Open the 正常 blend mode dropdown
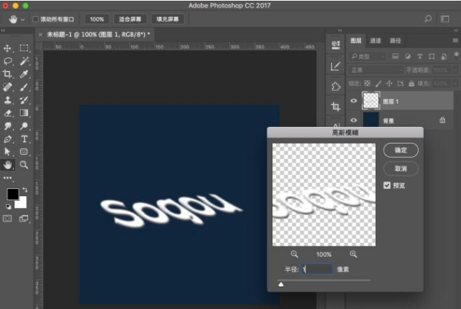This screenshot has height=309, width=461. tap(376, 70)
